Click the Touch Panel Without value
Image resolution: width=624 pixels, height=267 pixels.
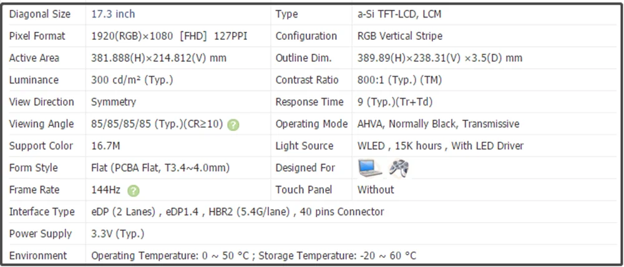(x=376, y=190)
